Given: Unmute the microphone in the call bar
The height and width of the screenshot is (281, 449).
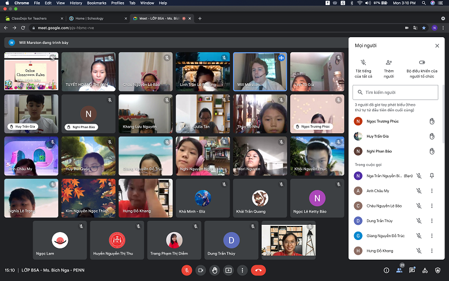Looking at the screenshot, I should pyautogui.click(x=187, y=270).
